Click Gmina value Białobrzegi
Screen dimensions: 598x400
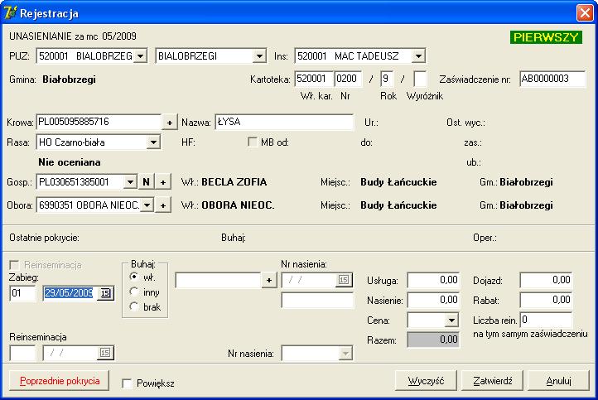tap(69, 80)
